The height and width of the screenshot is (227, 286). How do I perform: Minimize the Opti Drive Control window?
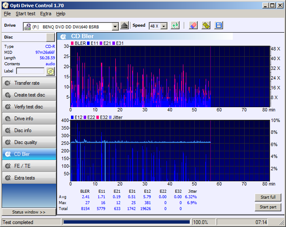coord(265,6)
